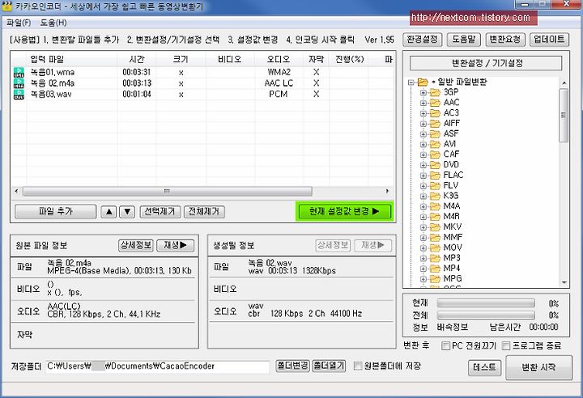Click the 변환요청 button
The width and height of the screenshot is (583, 398).
(505, 40)
